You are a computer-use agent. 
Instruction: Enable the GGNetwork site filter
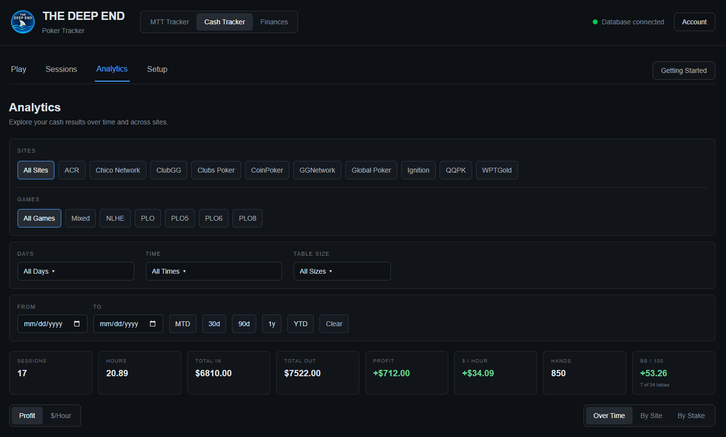(317, 170)
